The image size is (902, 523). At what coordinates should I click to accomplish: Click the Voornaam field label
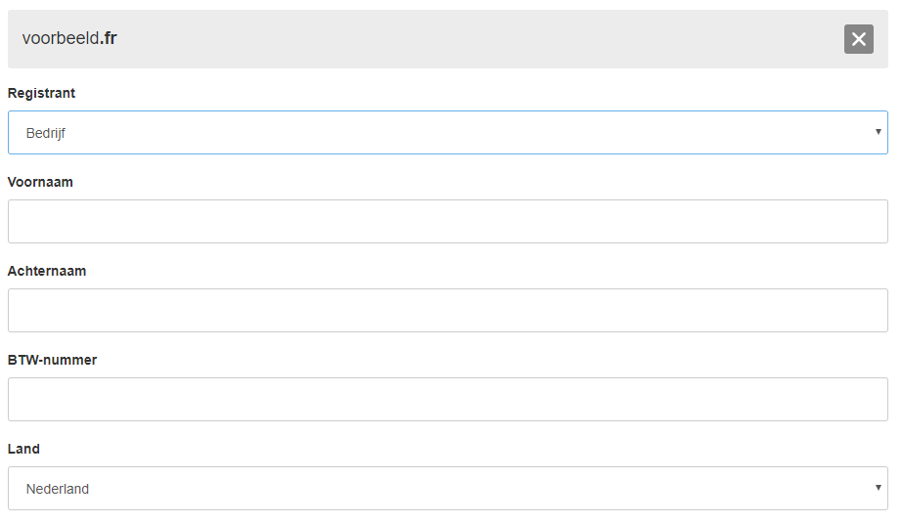(40, 182)
